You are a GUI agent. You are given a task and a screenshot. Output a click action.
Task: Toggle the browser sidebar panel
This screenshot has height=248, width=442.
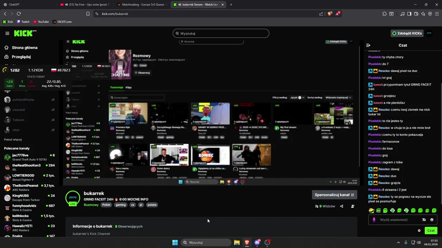pos(409,14)
